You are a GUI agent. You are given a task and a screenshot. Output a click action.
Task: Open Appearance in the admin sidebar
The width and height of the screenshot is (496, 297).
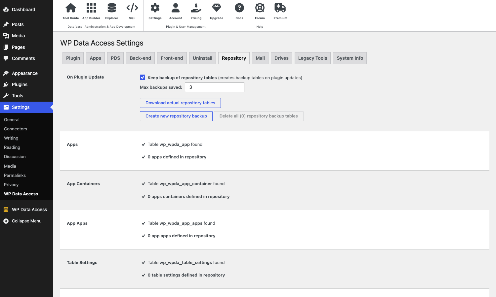(26, 73)
